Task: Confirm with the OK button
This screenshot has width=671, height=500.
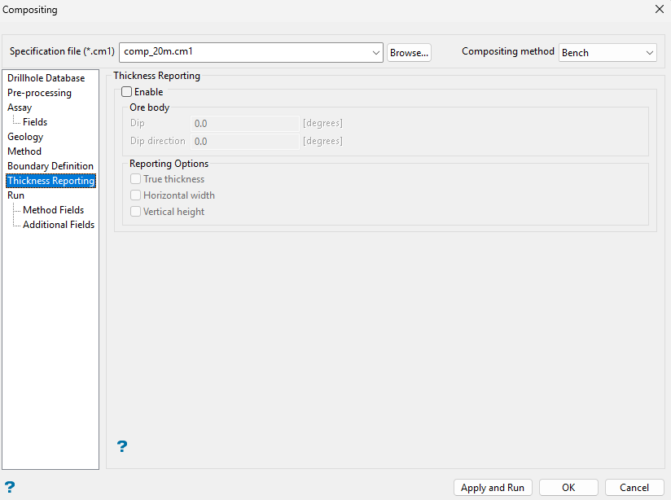Action: [x=568, y=488]
